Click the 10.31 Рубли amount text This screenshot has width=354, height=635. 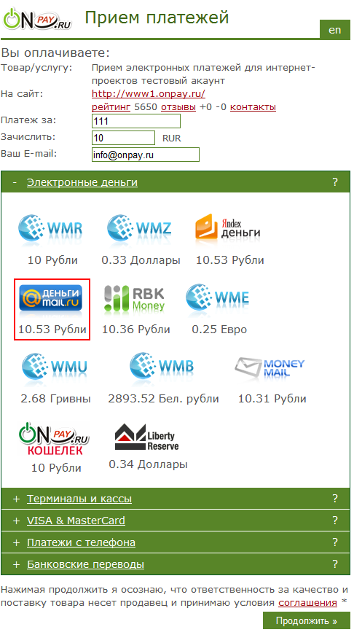272,399
